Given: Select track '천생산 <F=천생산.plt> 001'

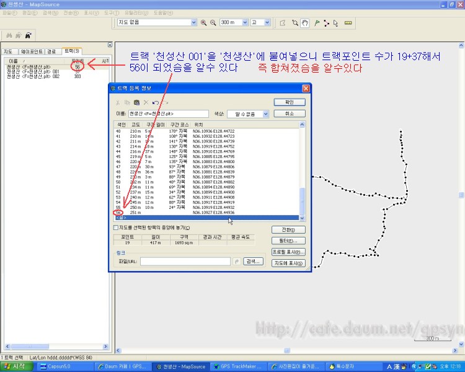Looking at the screenshot, I should [x=33, y=72].
